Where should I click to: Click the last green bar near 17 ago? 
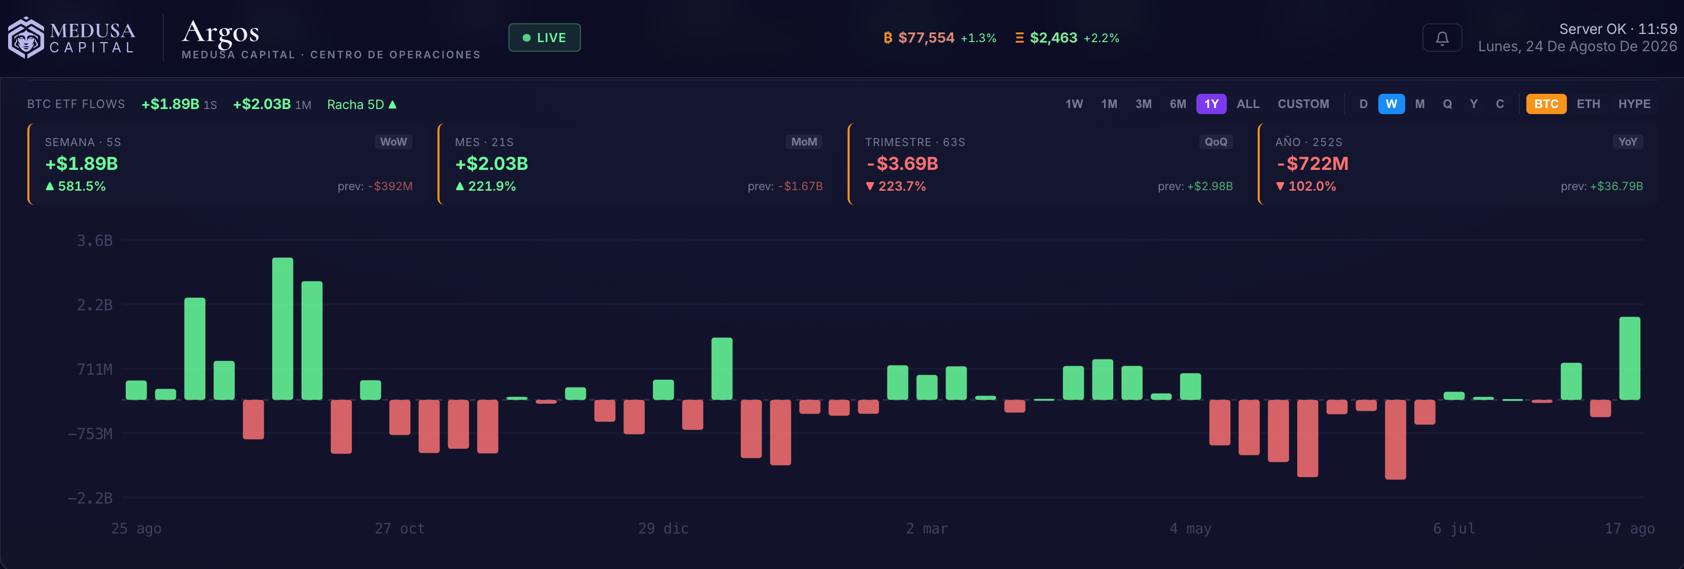point(1629,359)
